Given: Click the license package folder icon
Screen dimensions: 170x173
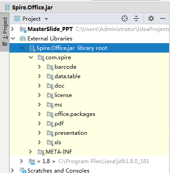Looking at the screenshot, I should pos(50,95).
